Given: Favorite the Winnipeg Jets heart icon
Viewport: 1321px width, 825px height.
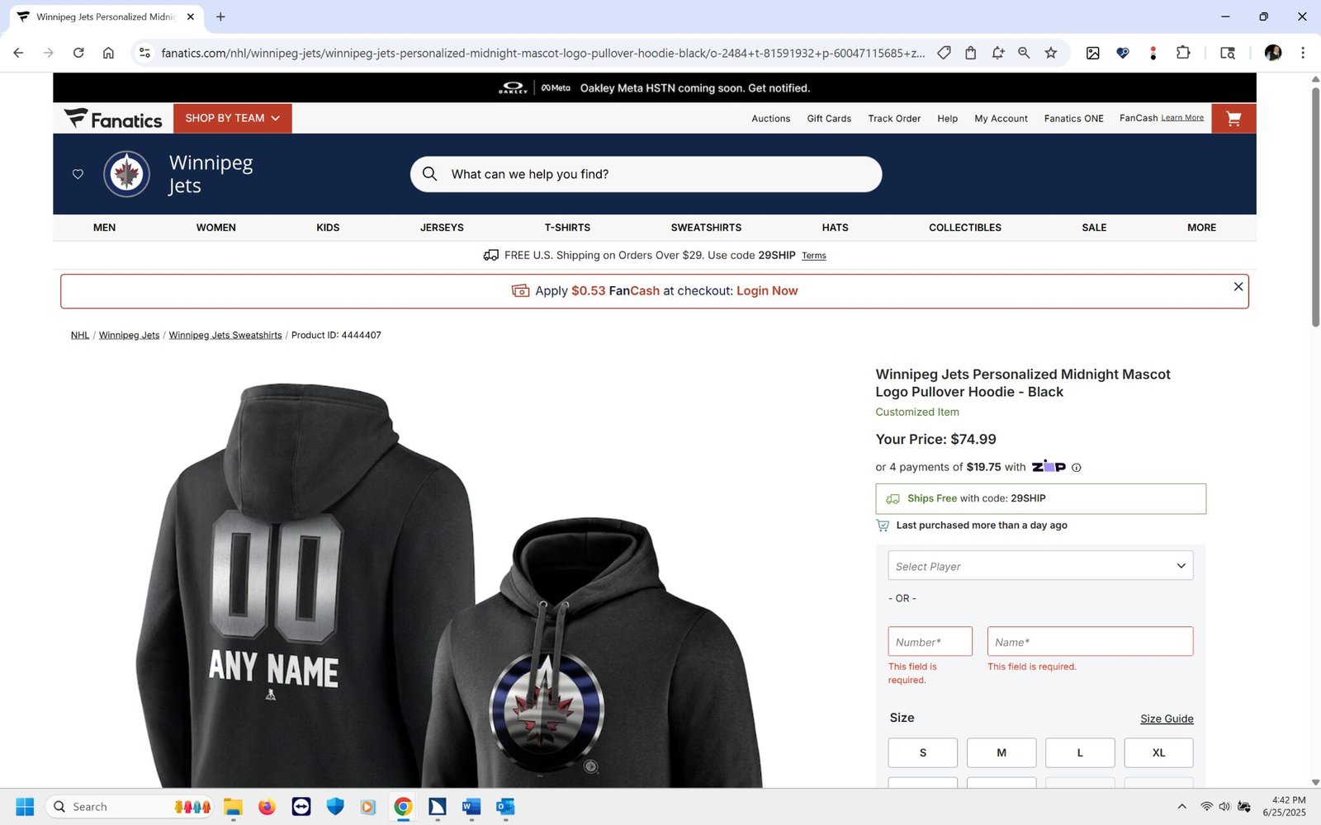Looking at the screenshot, I should click(78, 174).
